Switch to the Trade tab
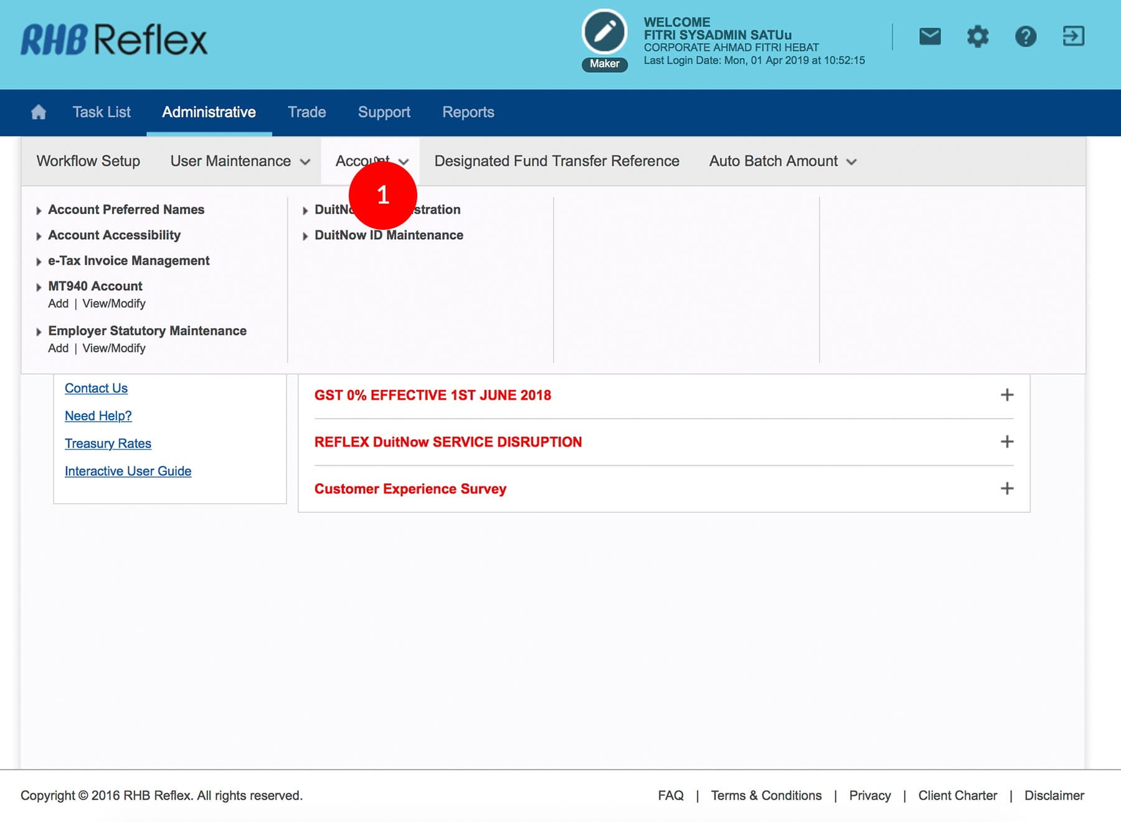 [x=306, y=112]
